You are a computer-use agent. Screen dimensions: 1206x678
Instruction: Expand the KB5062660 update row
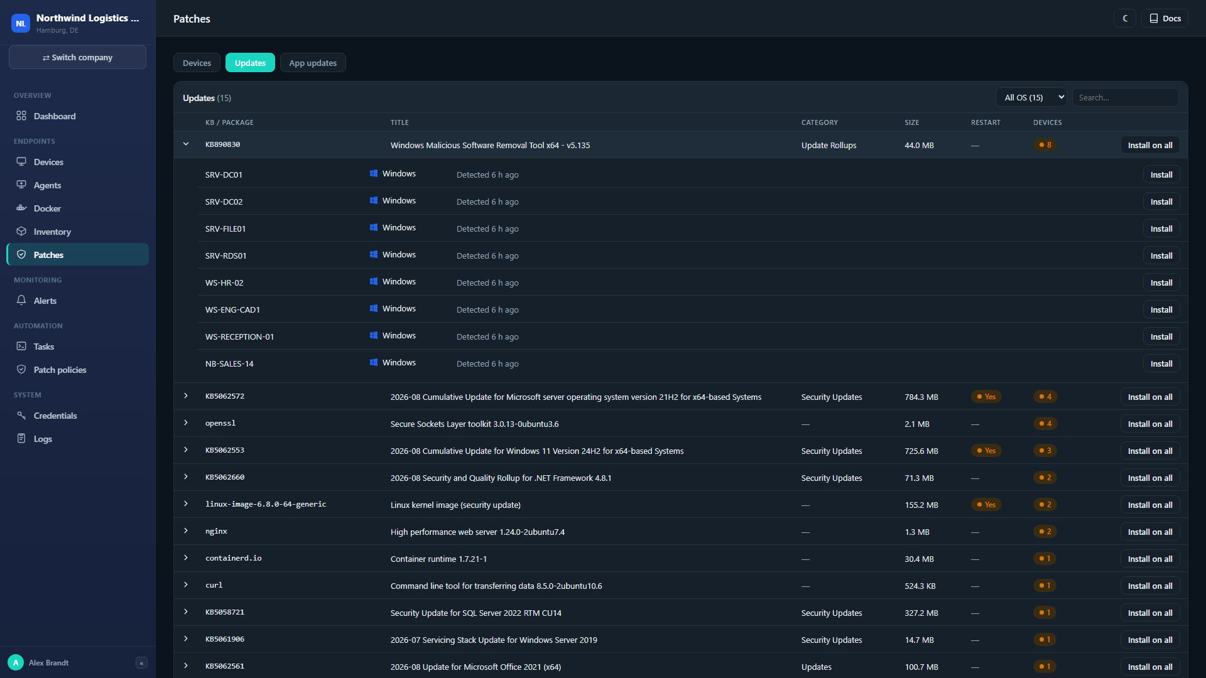point(186,477)
